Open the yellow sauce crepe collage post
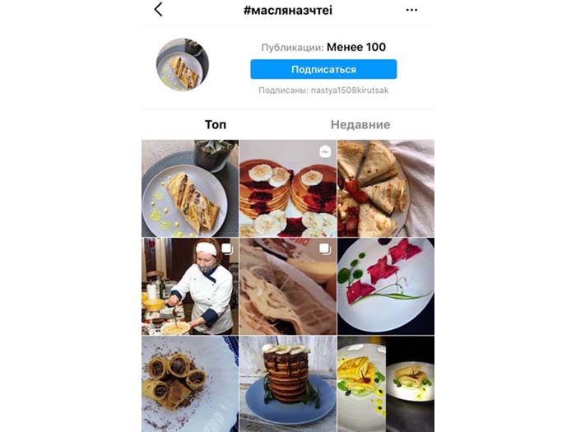The image size is (576, 432). [x=386, y=384]
